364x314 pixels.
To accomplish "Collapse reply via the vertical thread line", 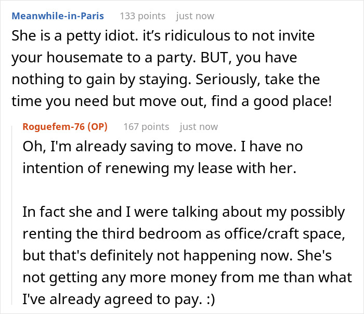I will click(12, 215).
